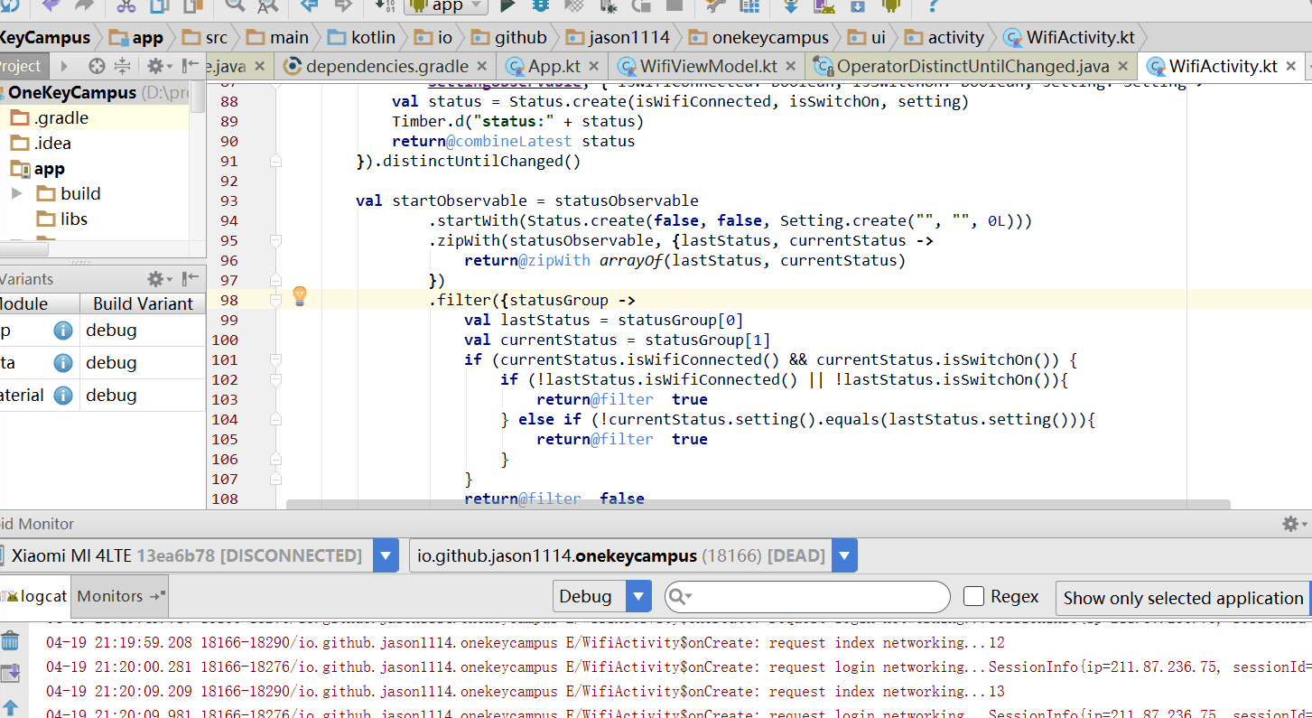The height and width of the screenshot is (718, 1312).
Task: Open the Build Variants panel gear menu
Action: point(157,279)
